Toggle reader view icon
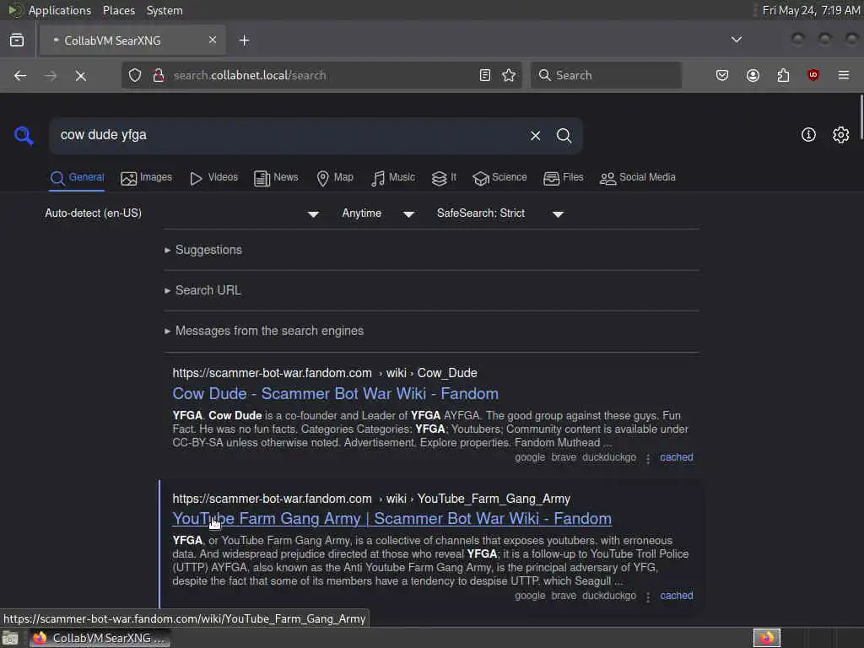 tap(485, 75)
